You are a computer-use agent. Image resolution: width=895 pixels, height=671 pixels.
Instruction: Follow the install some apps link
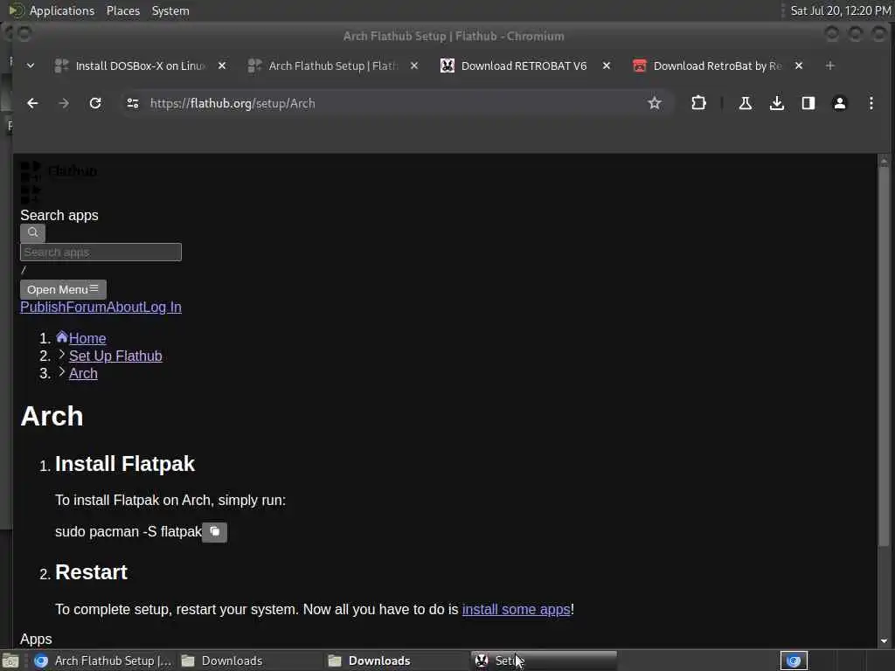tap(516, 609)
